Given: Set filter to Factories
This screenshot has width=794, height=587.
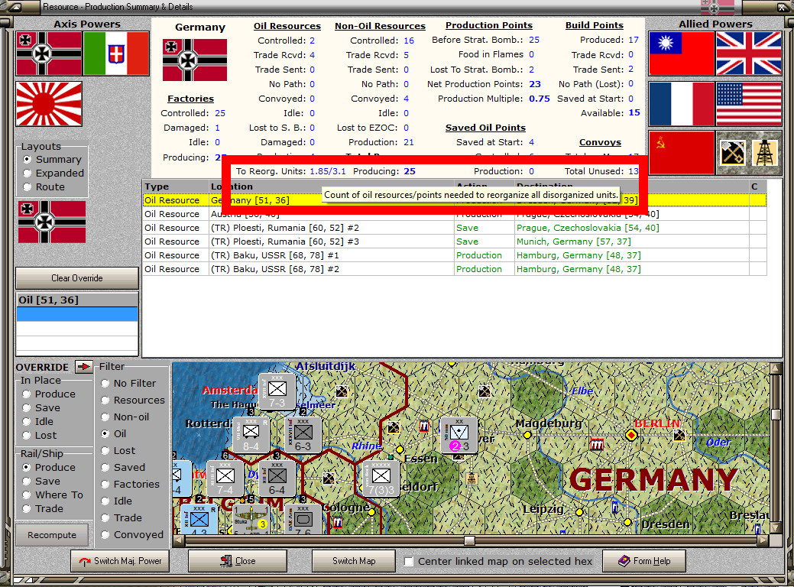Looking at the screenshot, I should click(x=130, y=484).
